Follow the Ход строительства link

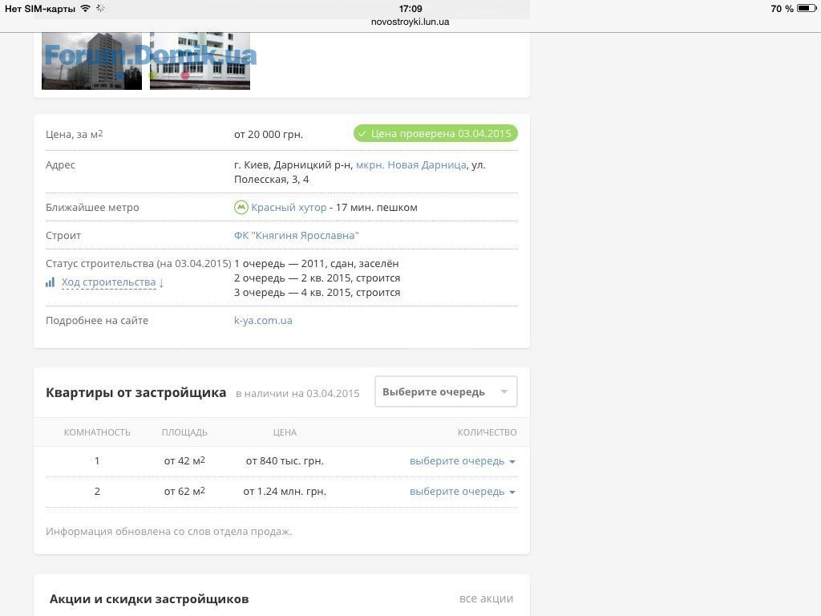click(x=108, y=282)
